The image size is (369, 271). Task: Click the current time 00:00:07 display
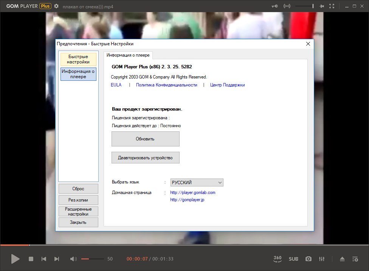(137, 259)
